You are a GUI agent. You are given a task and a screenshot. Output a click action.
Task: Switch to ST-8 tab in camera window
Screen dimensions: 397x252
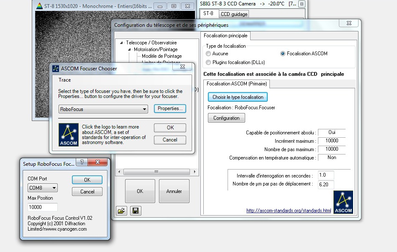208,13
